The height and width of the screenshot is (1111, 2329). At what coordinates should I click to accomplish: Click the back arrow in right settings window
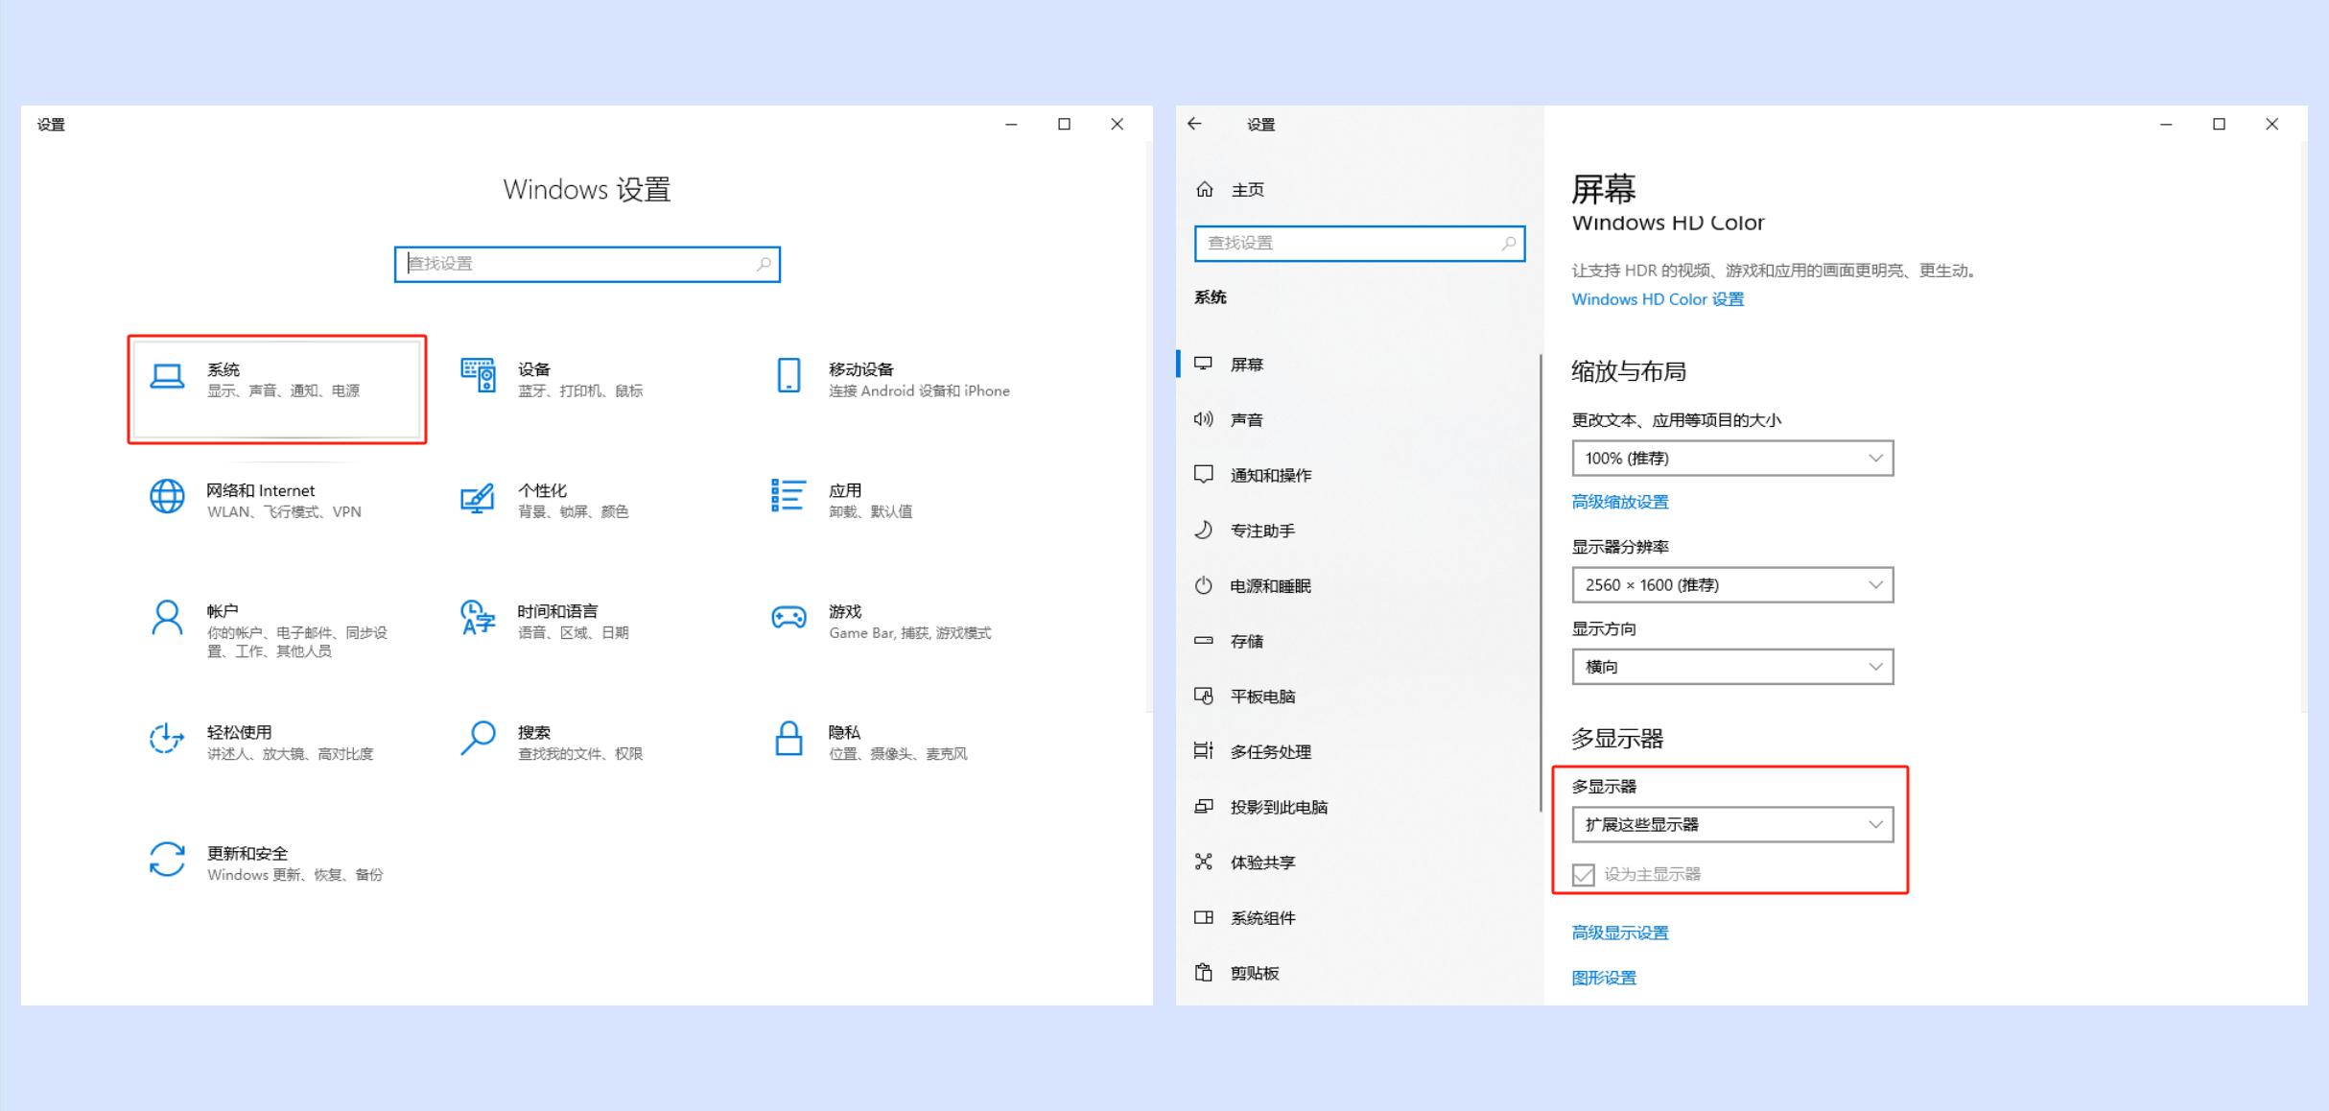click(1194, 124)
